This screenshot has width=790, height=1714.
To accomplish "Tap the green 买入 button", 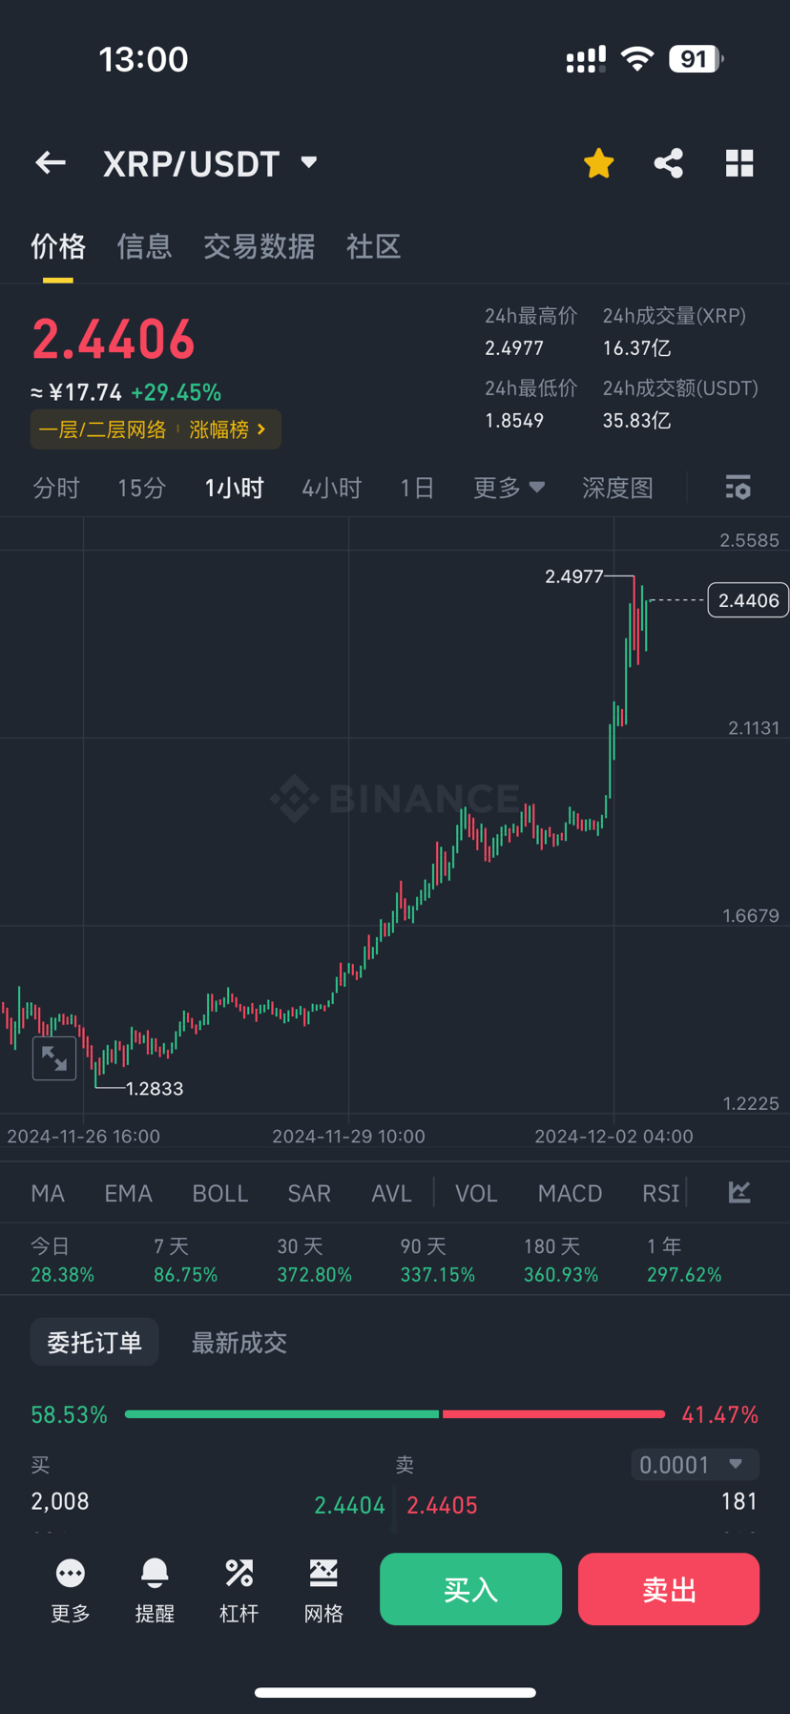I will click(x=470, y=1589).
